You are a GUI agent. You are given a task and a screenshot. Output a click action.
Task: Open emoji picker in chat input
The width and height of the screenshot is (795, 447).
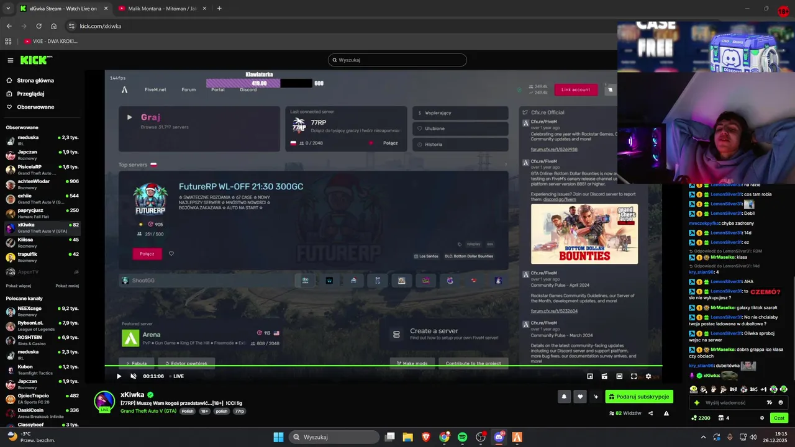coord(781,402)
